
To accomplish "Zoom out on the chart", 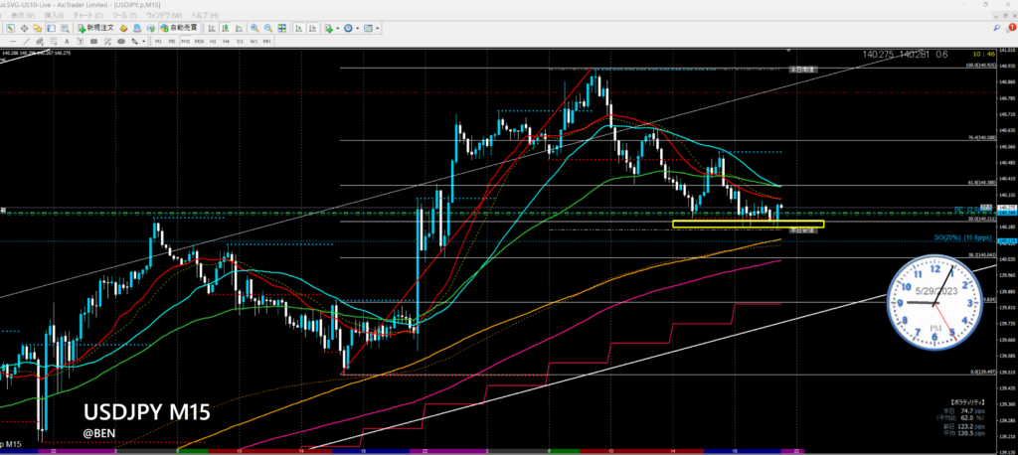I will pos(268,28).
